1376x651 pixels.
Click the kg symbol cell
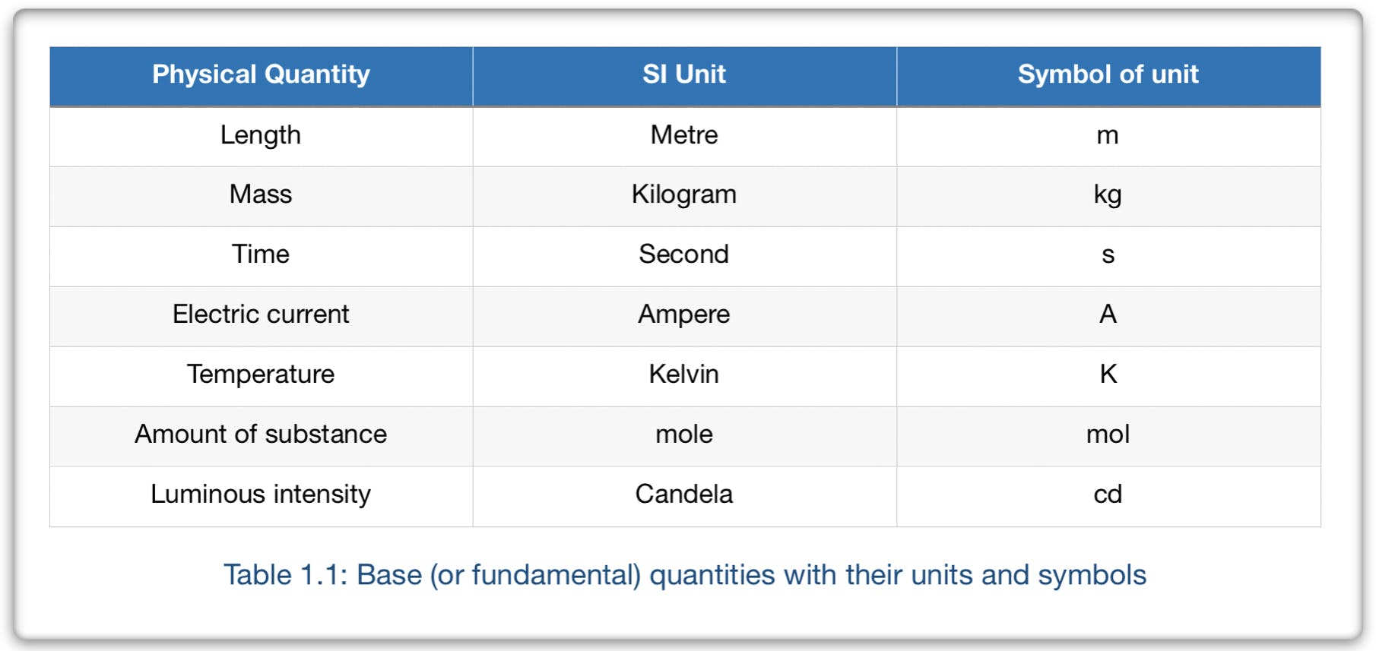pos(1108,194)
